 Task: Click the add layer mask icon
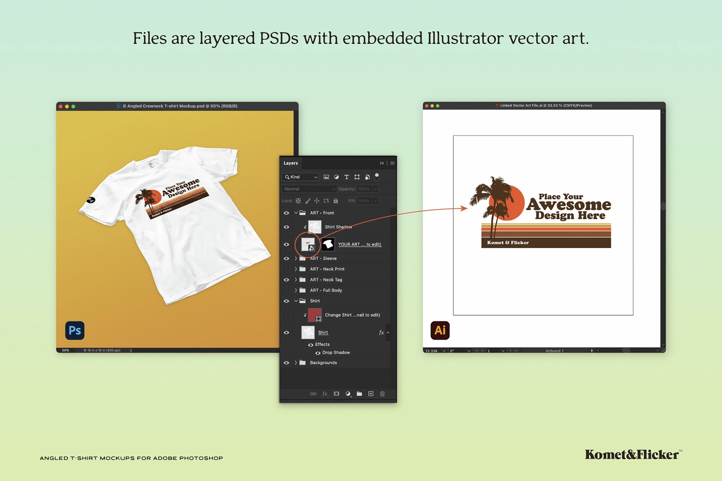point(337,394)
